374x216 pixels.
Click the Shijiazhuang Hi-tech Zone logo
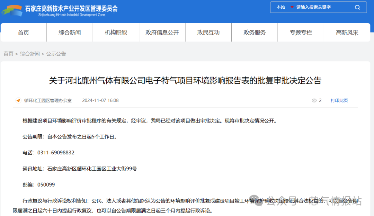point(12,10)
